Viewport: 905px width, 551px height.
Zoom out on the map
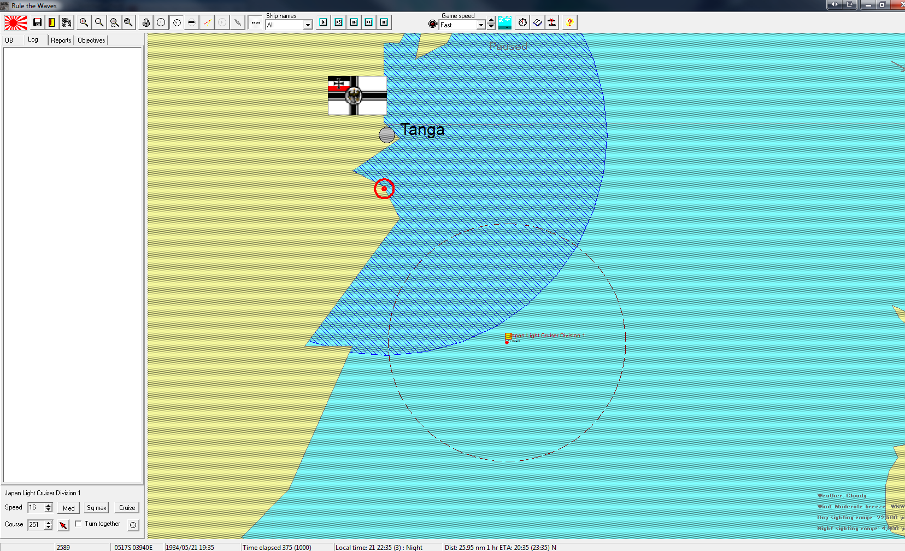99,22
